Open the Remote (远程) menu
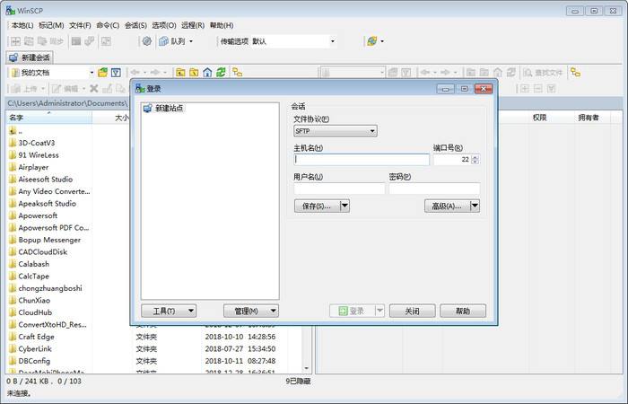The image size is (628, 404). tap(193, 25)
